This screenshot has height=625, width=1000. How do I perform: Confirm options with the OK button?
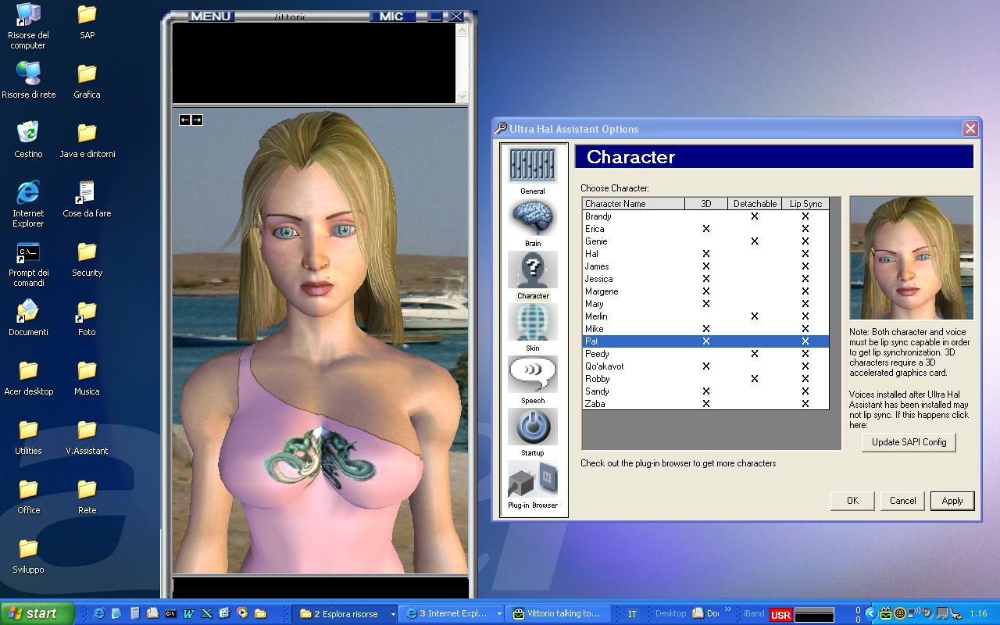[x=852, y=501]
